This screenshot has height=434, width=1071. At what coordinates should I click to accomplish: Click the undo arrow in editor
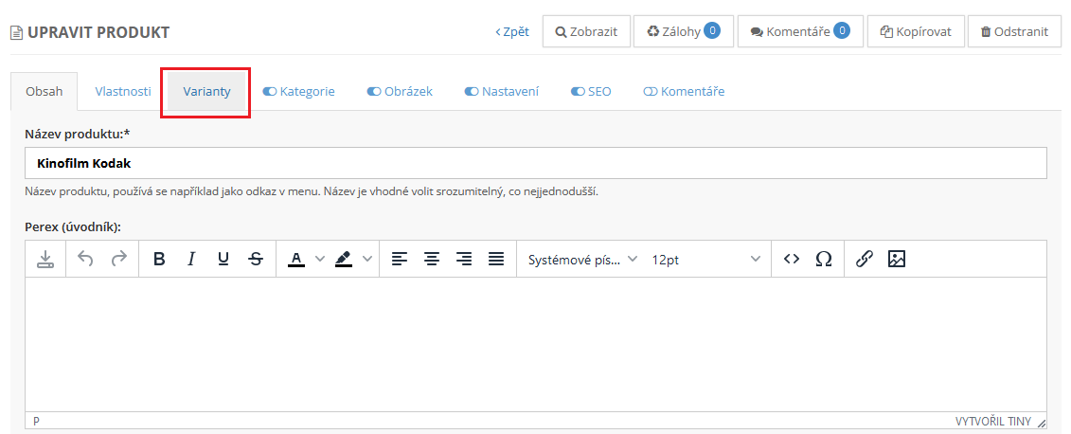[86, 259]
